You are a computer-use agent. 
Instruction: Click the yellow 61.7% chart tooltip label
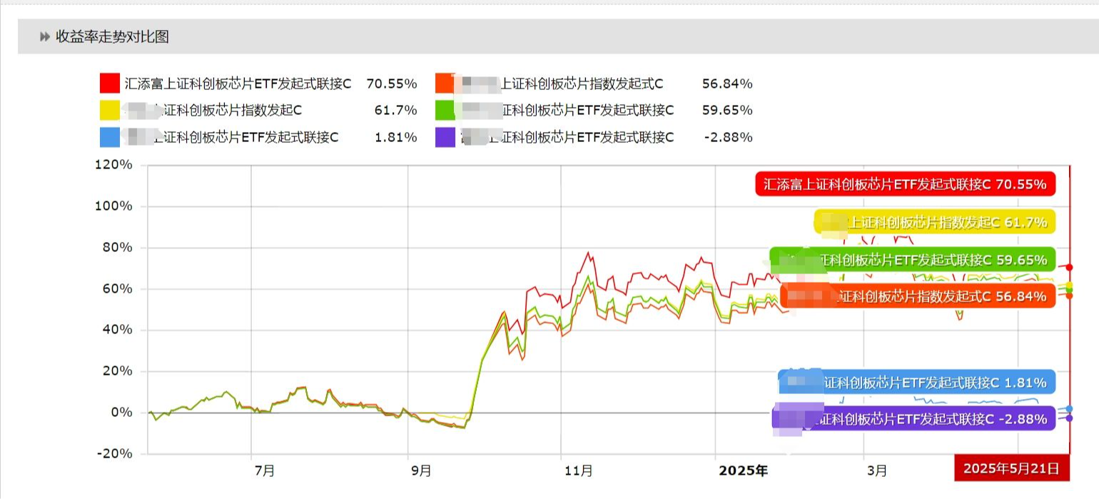pos(934,222)
